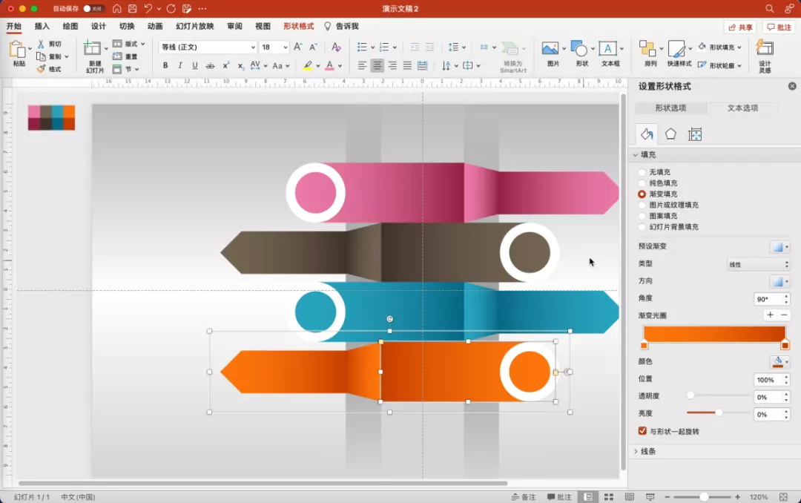Click the Cut scissors icon

(x=41, y=44)
